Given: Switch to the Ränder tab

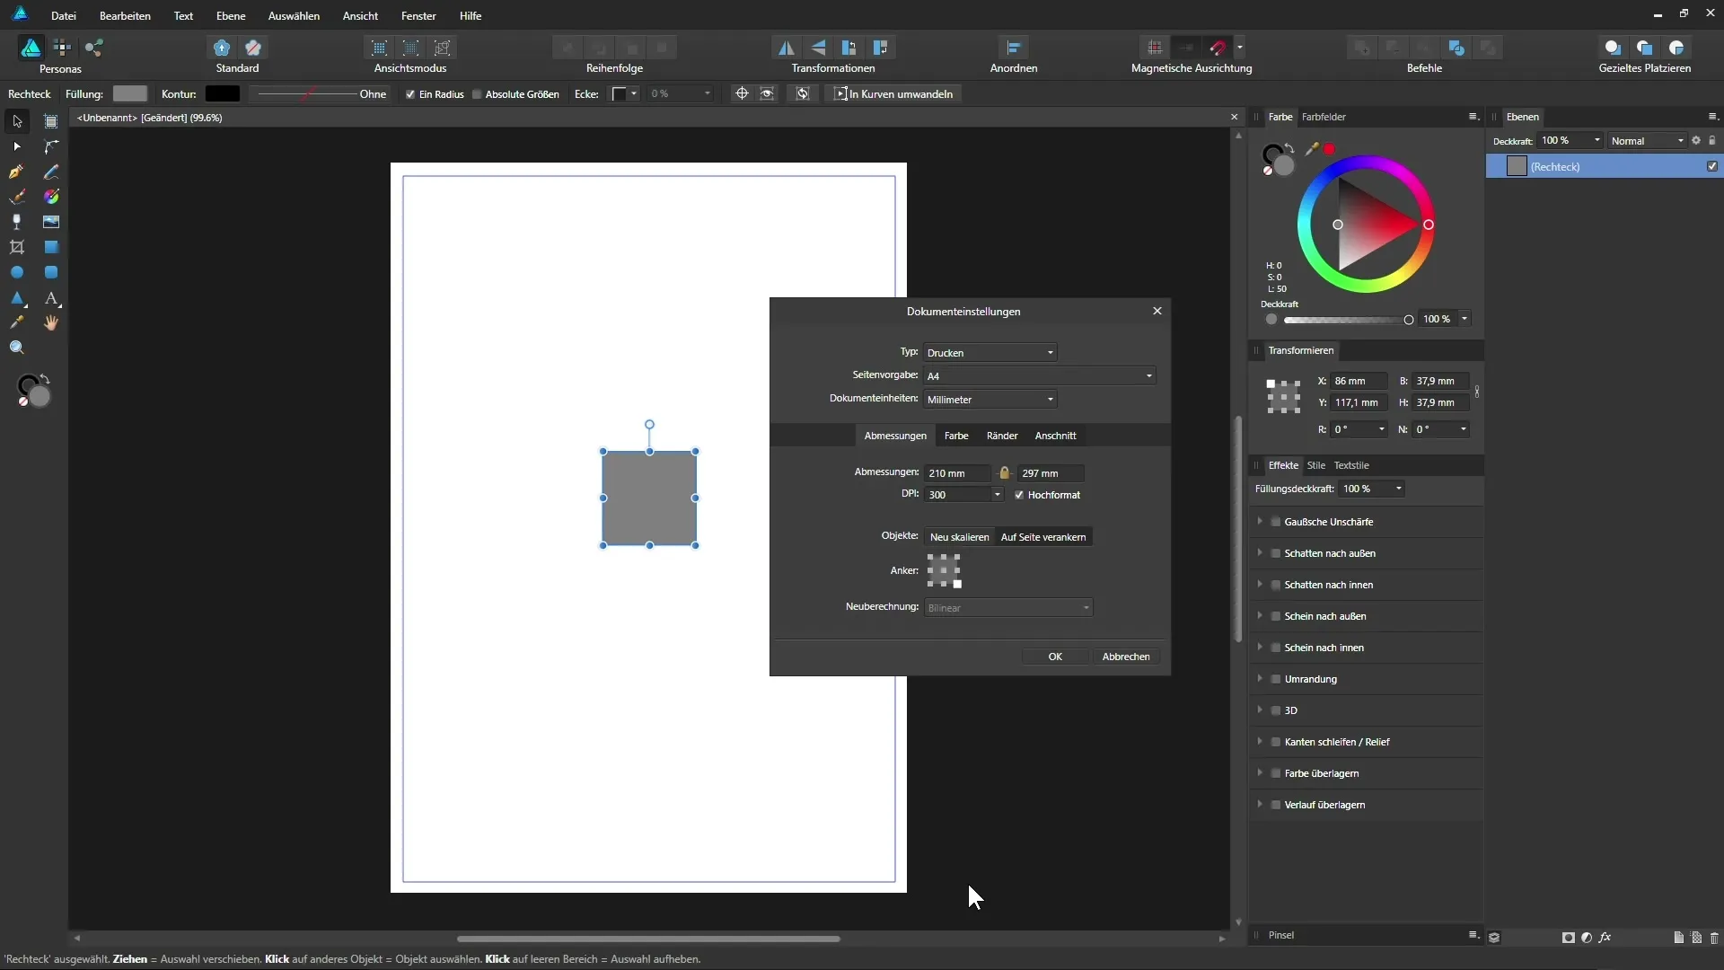Looking at the screenshot, I should point(1002,436).
